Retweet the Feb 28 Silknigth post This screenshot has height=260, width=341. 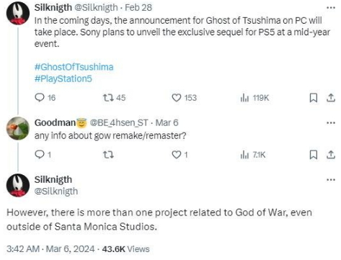click(114, 98)
